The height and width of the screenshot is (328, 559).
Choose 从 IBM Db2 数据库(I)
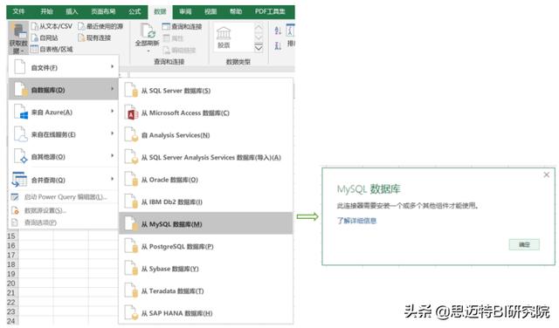pos(206,202)
